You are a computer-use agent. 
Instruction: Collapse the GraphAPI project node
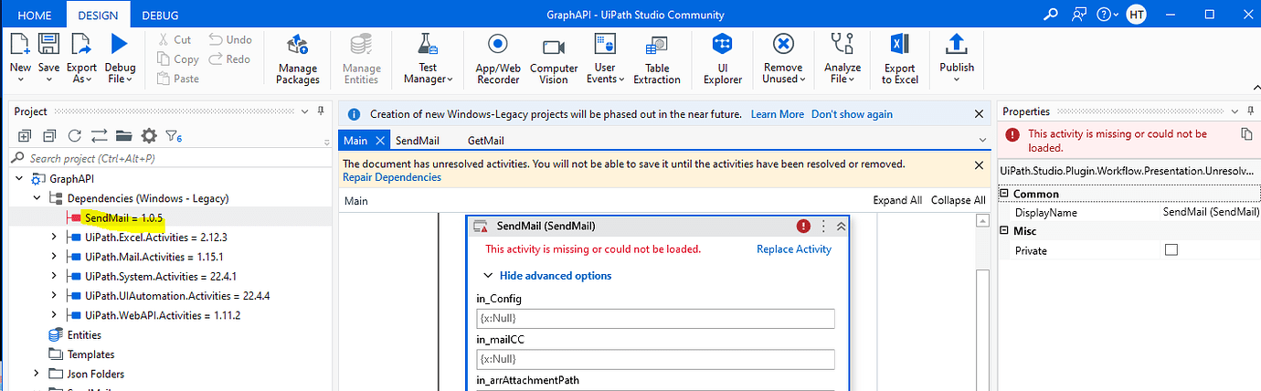(x=20, y=178)
